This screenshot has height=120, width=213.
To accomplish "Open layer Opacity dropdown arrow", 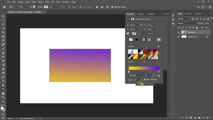I will (x=211, y=23).
